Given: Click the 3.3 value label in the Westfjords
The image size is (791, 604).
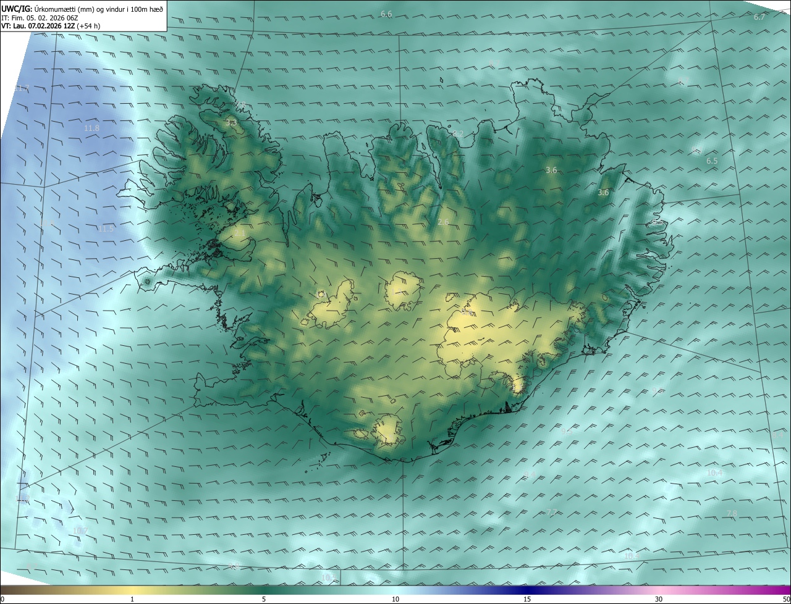Looking at the screenshot, I should [231, 123].
